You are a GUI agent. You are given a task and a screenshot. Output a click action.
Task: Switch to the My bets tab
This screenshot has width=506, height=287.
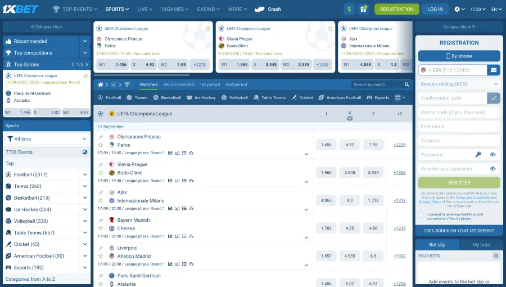(x=481, y=245)
